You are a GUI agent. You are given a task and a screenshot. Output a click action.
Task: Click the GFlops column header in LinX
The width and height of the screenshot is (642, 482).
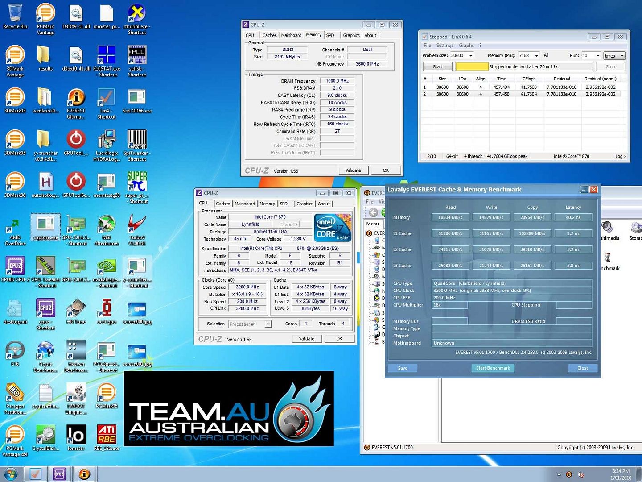click(x=529, y=79)
